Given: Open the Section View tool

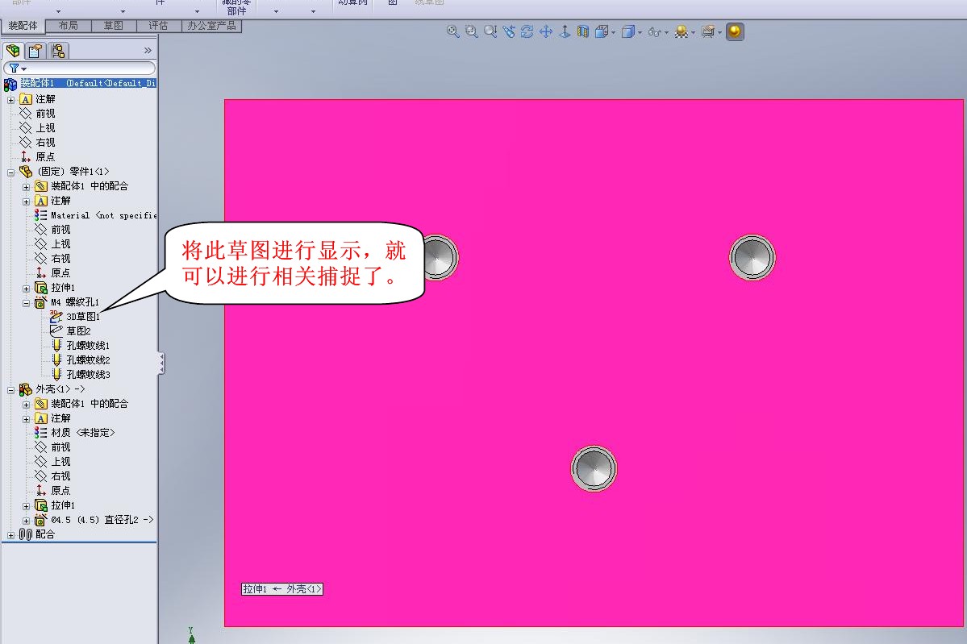Looking at the screenshot, I should click(x=583, y=31).
